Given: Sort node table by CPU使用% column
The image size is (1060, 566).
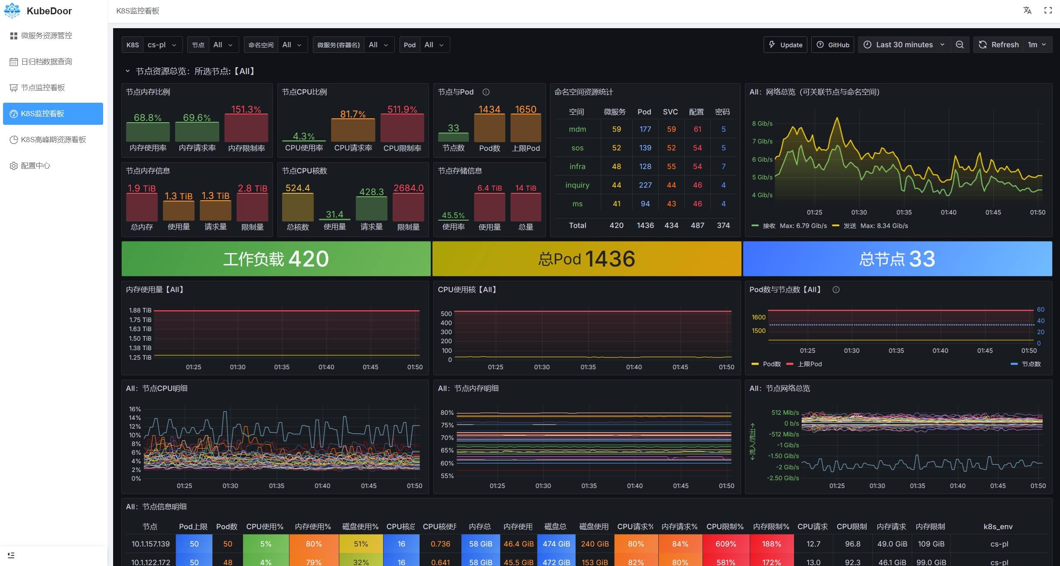Looking at the screenshot, I should click(265, 527).
